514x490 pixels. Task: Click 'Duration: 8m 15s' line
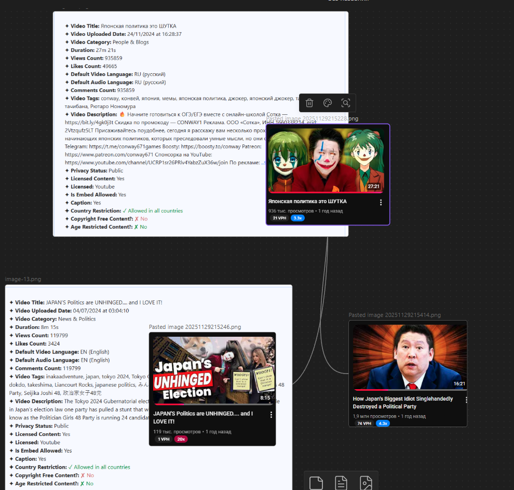point(34,327)
